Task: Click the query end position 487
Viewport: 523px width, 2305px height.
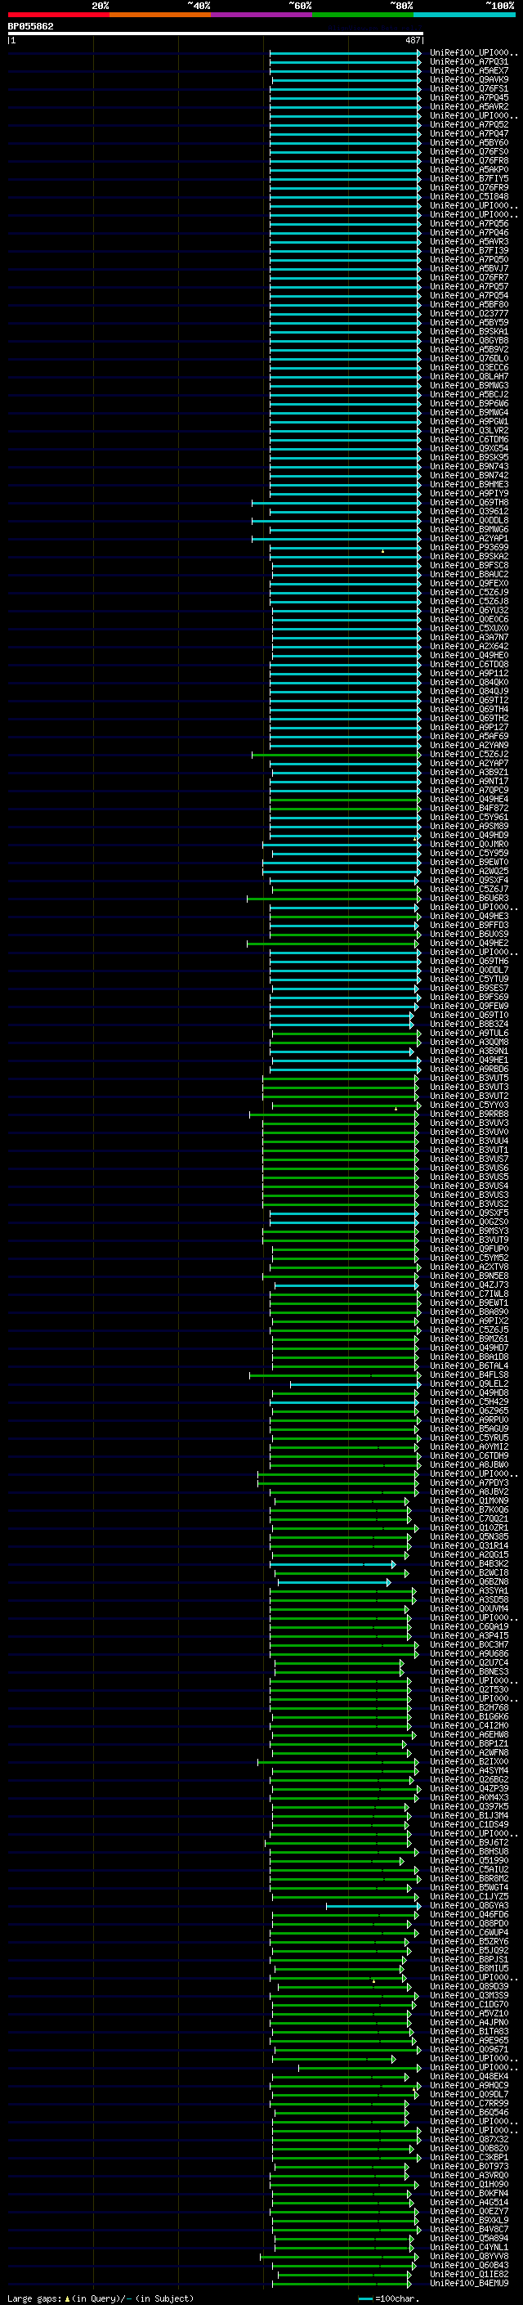Action: 412,40
